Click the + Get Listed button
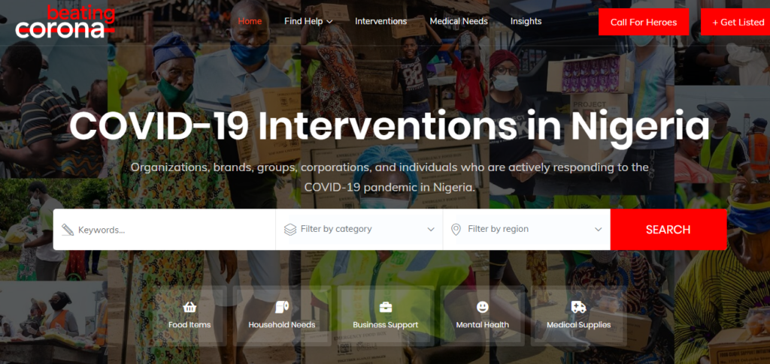This screenshot has width=770, height=364. click(x=735, y=22)
